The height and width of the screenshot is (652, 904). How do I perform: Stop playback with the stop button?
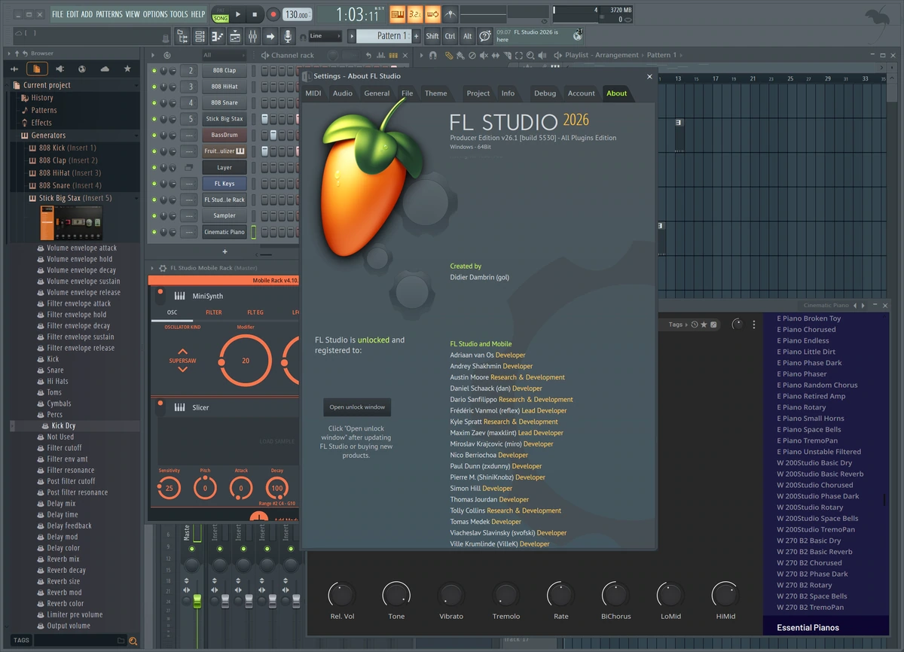(255, 14)
